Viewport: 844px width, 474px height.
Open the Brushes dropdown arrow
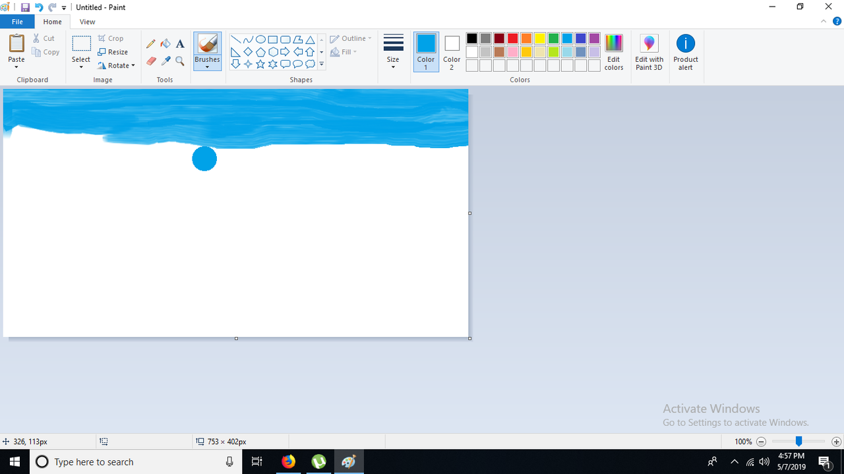207,67
